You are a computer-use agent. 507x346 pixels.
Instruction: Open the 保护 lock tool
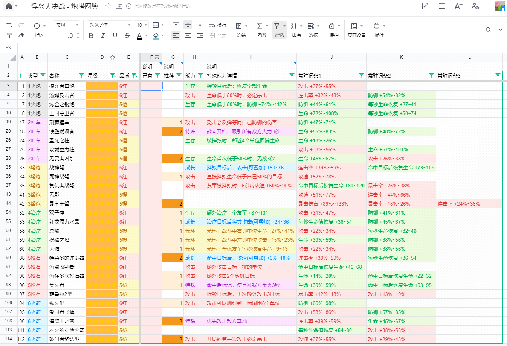click(332, 26)
